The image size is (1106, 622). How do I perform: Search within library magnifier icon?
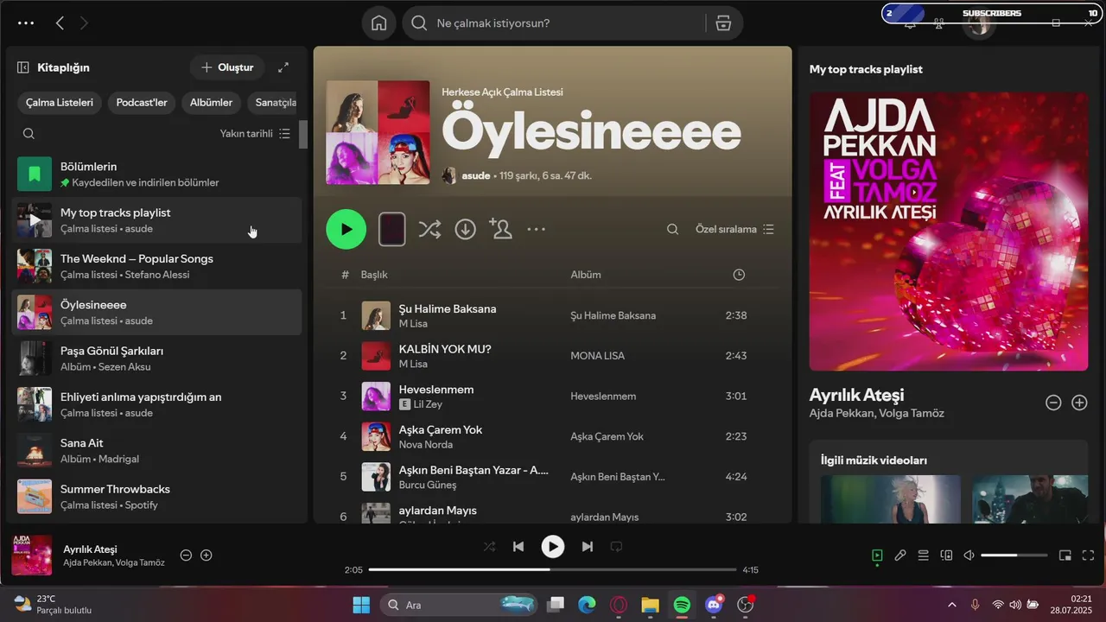pos(29,133)
